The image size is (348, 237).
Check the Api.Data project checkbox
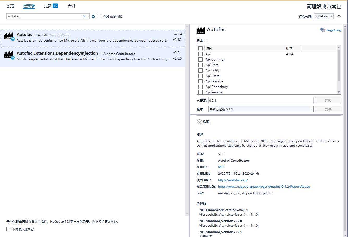click(200, 65)
